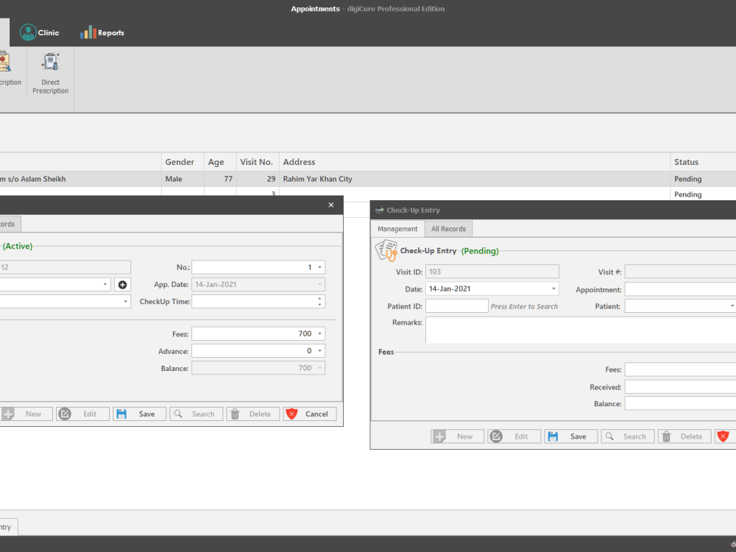This screenshot has width=736, height=552.
Task: Click the Age column header
Action: [220, 162]
